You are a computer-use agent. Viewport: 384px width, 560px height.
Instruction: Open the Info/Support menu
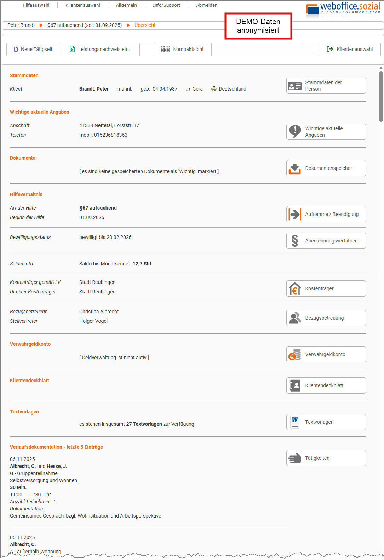click(x=166, y=5)
